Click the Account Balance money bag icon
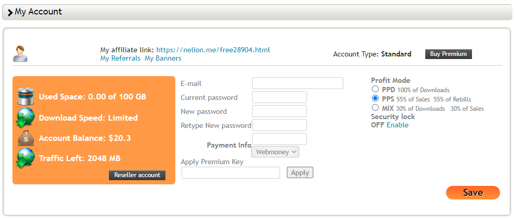The height and width of the screenshot is (218, 514). (x=26, y=138)
